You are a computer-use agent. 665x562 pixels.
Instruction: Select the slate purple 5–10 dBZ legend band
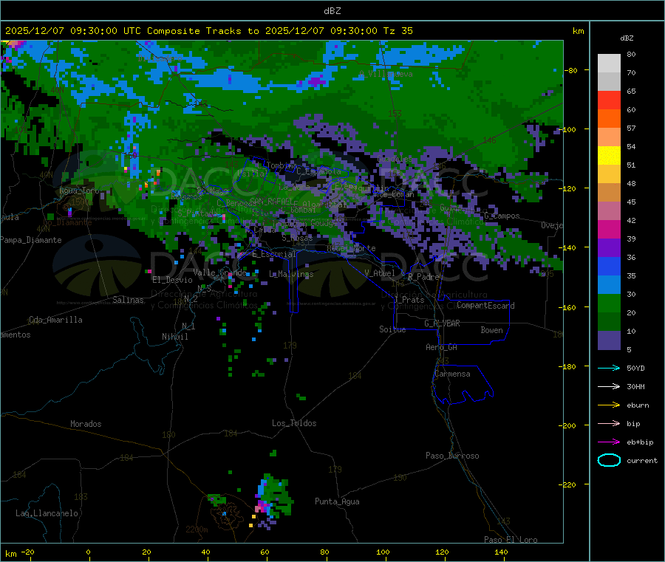[x=609, y=340]
